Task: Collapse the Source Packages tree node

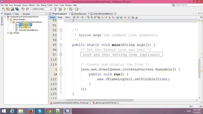Action: [8, 20]
